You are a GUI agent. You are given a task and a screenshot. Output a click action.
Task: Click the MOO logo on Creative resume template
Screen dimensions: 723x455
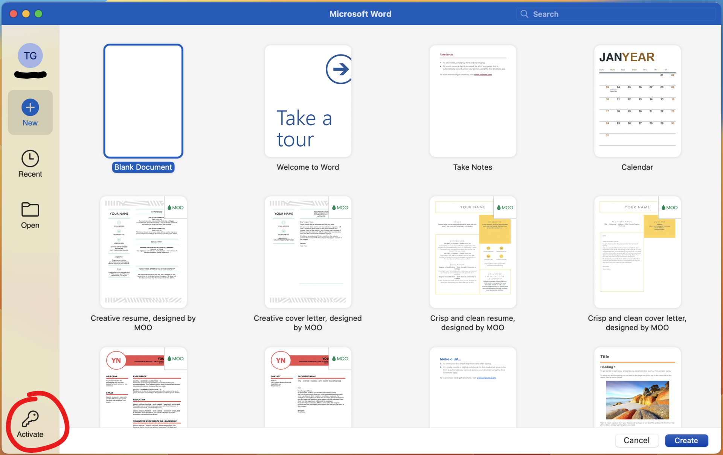pyautogui.click(x=175, y=208)
